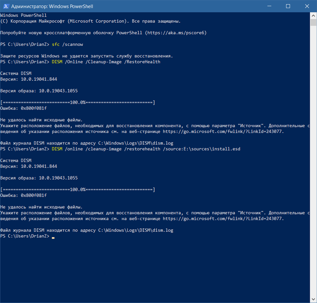317x303 pixels.
Task: Click the title text 'Администратор: Windows PowerShell'
Action: [52, 6]
